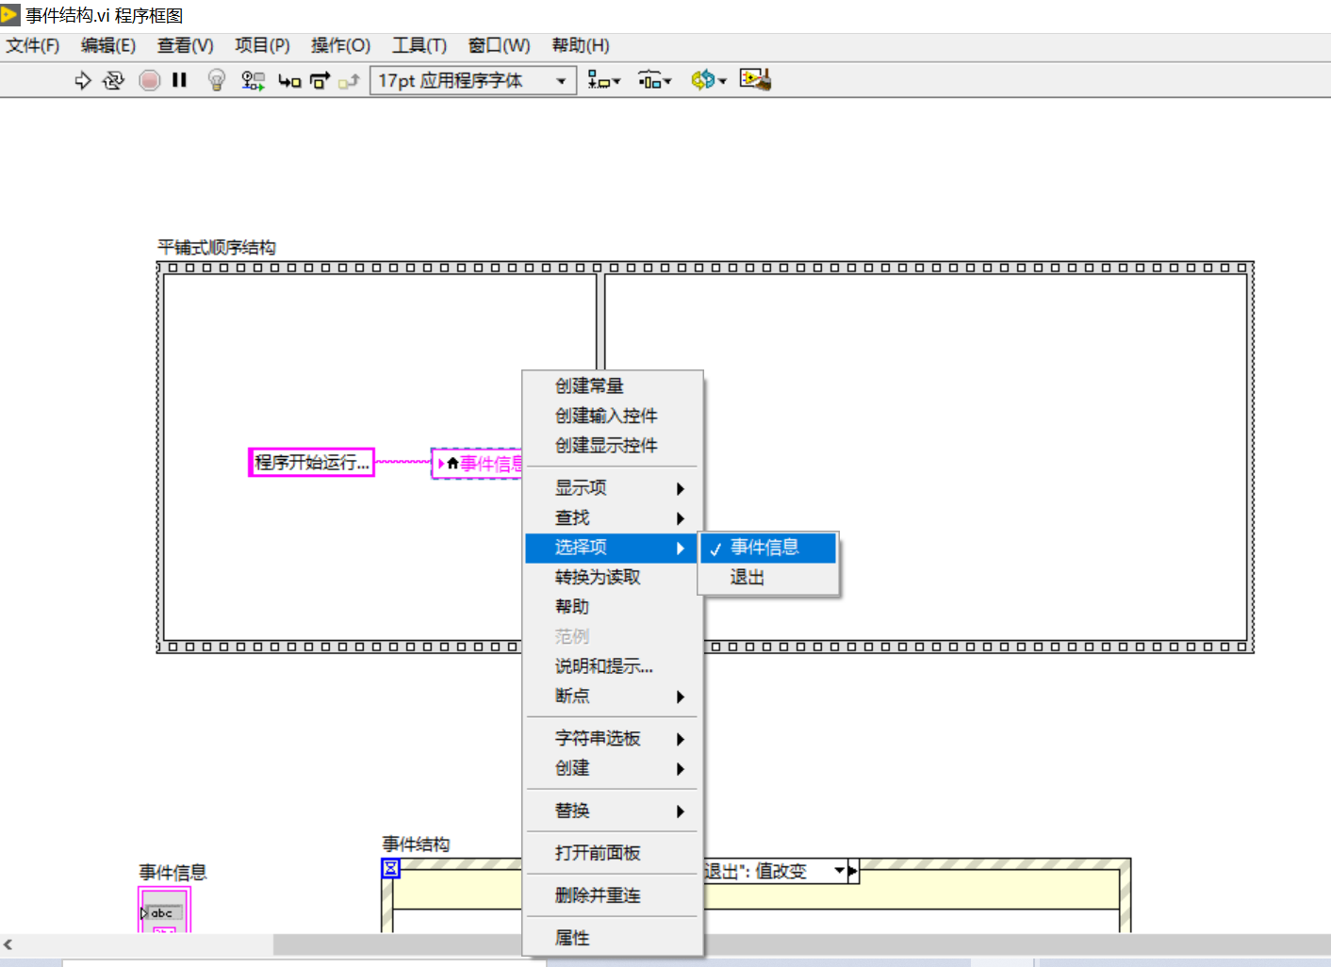Image resolution: width=1331 pixels, height=967 pixels.
Task: Click the event structure timeout hourglass terminal
Action: (x=390, y=868)
